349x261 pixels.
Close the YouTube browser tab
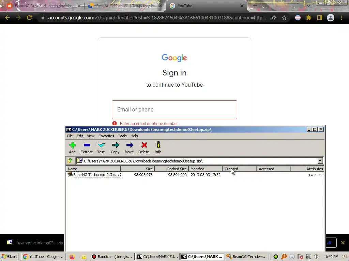tap(242, 6)
